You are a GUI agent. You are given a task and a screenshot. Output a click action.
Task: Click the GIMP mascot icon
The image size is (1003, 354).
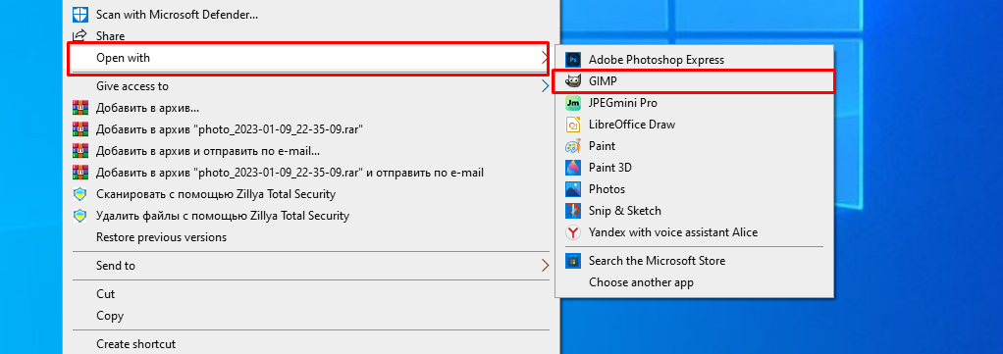(573, 81)
